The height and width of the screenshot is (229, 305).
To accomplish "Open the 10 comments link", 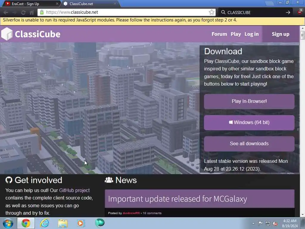I will pos(152,213).
